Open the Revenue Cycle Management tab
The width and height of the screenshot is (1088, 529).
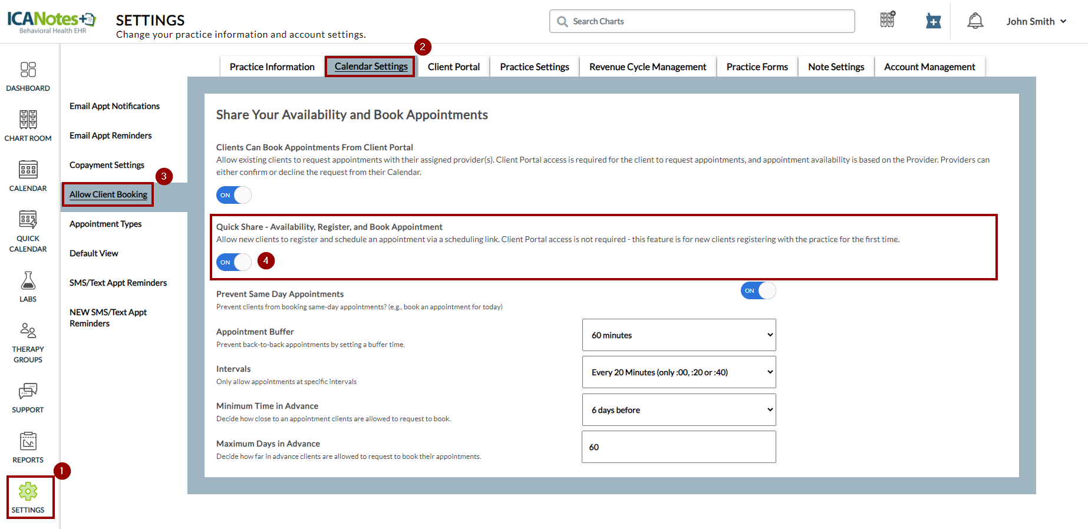pyautogui.click(x=647, y=67)
